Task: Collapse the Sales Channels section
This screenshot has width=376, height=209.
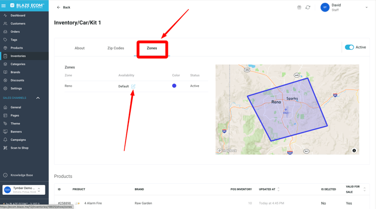Action: click(38, 98)
